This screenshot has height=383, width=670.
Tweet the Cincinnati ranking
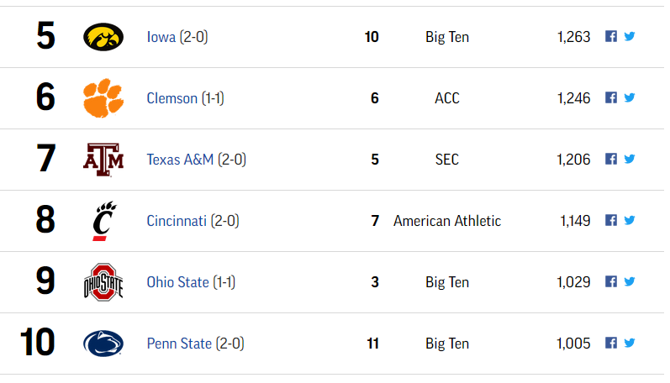click(x=629, y=220)
